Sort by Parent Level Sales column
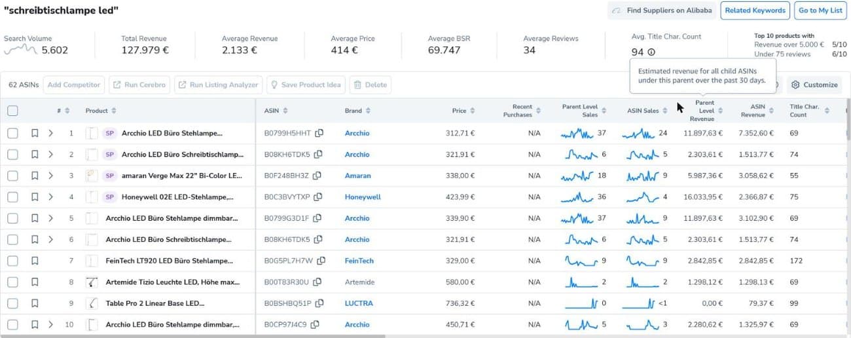 point(604,111)
